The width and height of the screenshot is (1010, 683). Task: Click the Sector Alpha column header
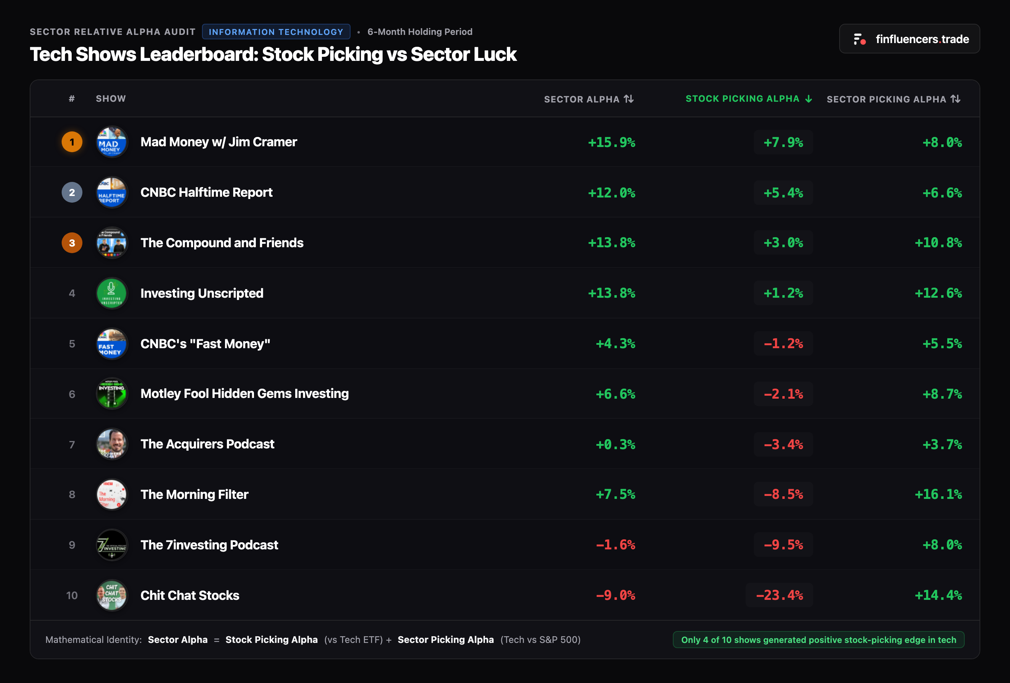(x=589, y=99)
